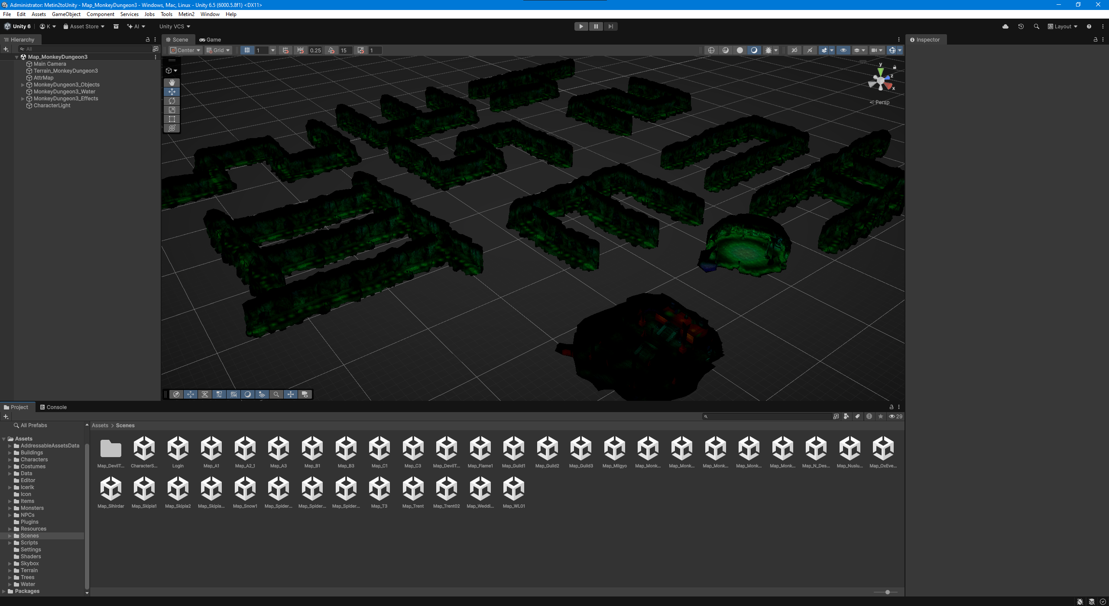Open the Gizmos dropdown arrow
Viewport: 1109px width, 606px height.
(900, 50)
